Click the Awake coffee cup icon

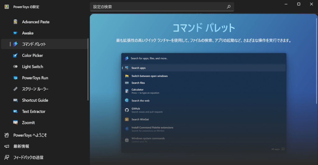[x=16, y=33]
